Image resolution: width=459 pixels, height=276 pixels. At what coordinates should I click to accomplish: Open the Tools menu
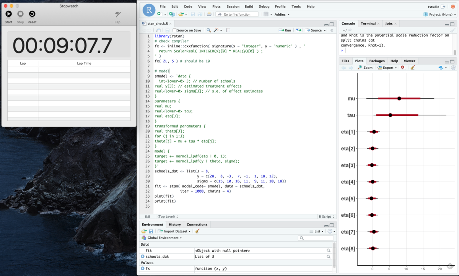(296, 6)
